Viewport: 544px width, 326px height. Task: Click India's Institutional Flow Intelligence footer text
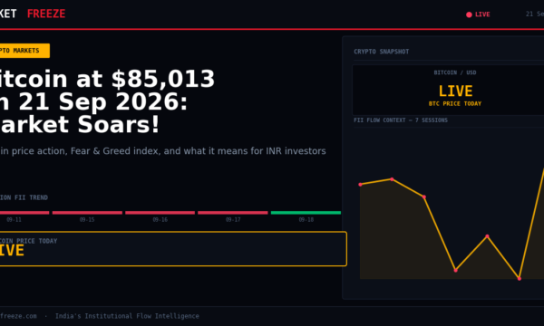coord(127,316)
